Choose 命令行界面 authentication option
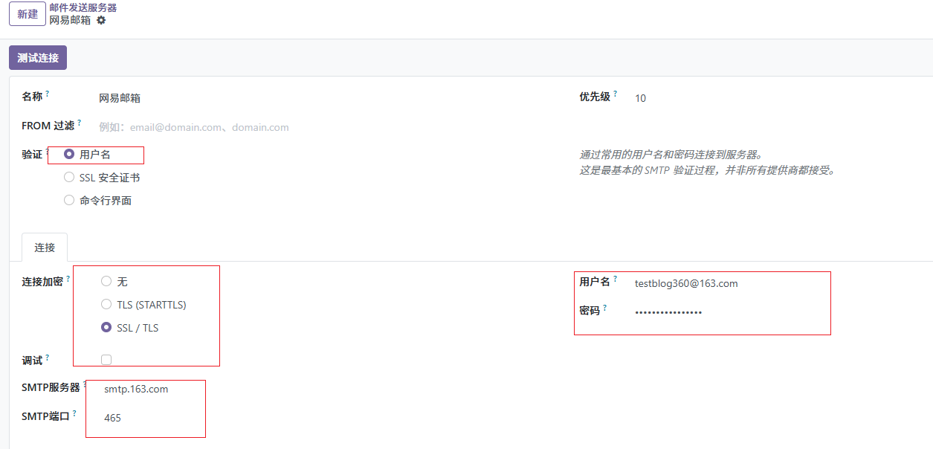This screenshot has height=449, width=933. pos(69,201)
